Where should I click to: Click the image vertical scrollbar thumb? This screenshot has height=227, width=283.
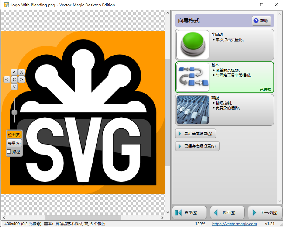click(x=168, y=113)
